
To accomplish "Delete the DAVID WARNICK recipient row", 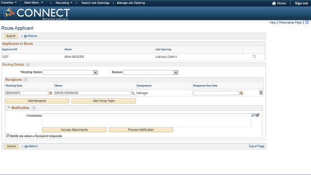I will pyautogui.click(x=261, y=93).
